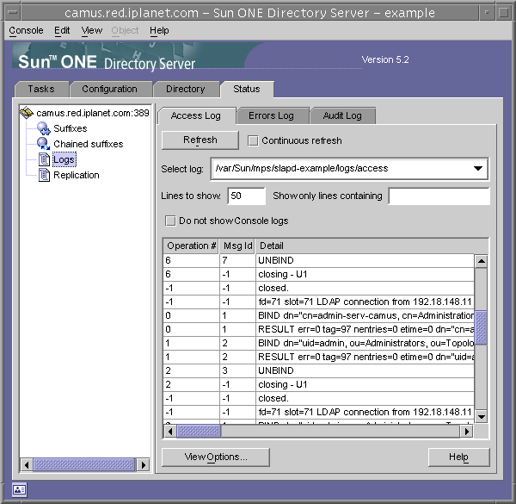Click the status bar card icon
516x504 pixels.
click(20, 490)
